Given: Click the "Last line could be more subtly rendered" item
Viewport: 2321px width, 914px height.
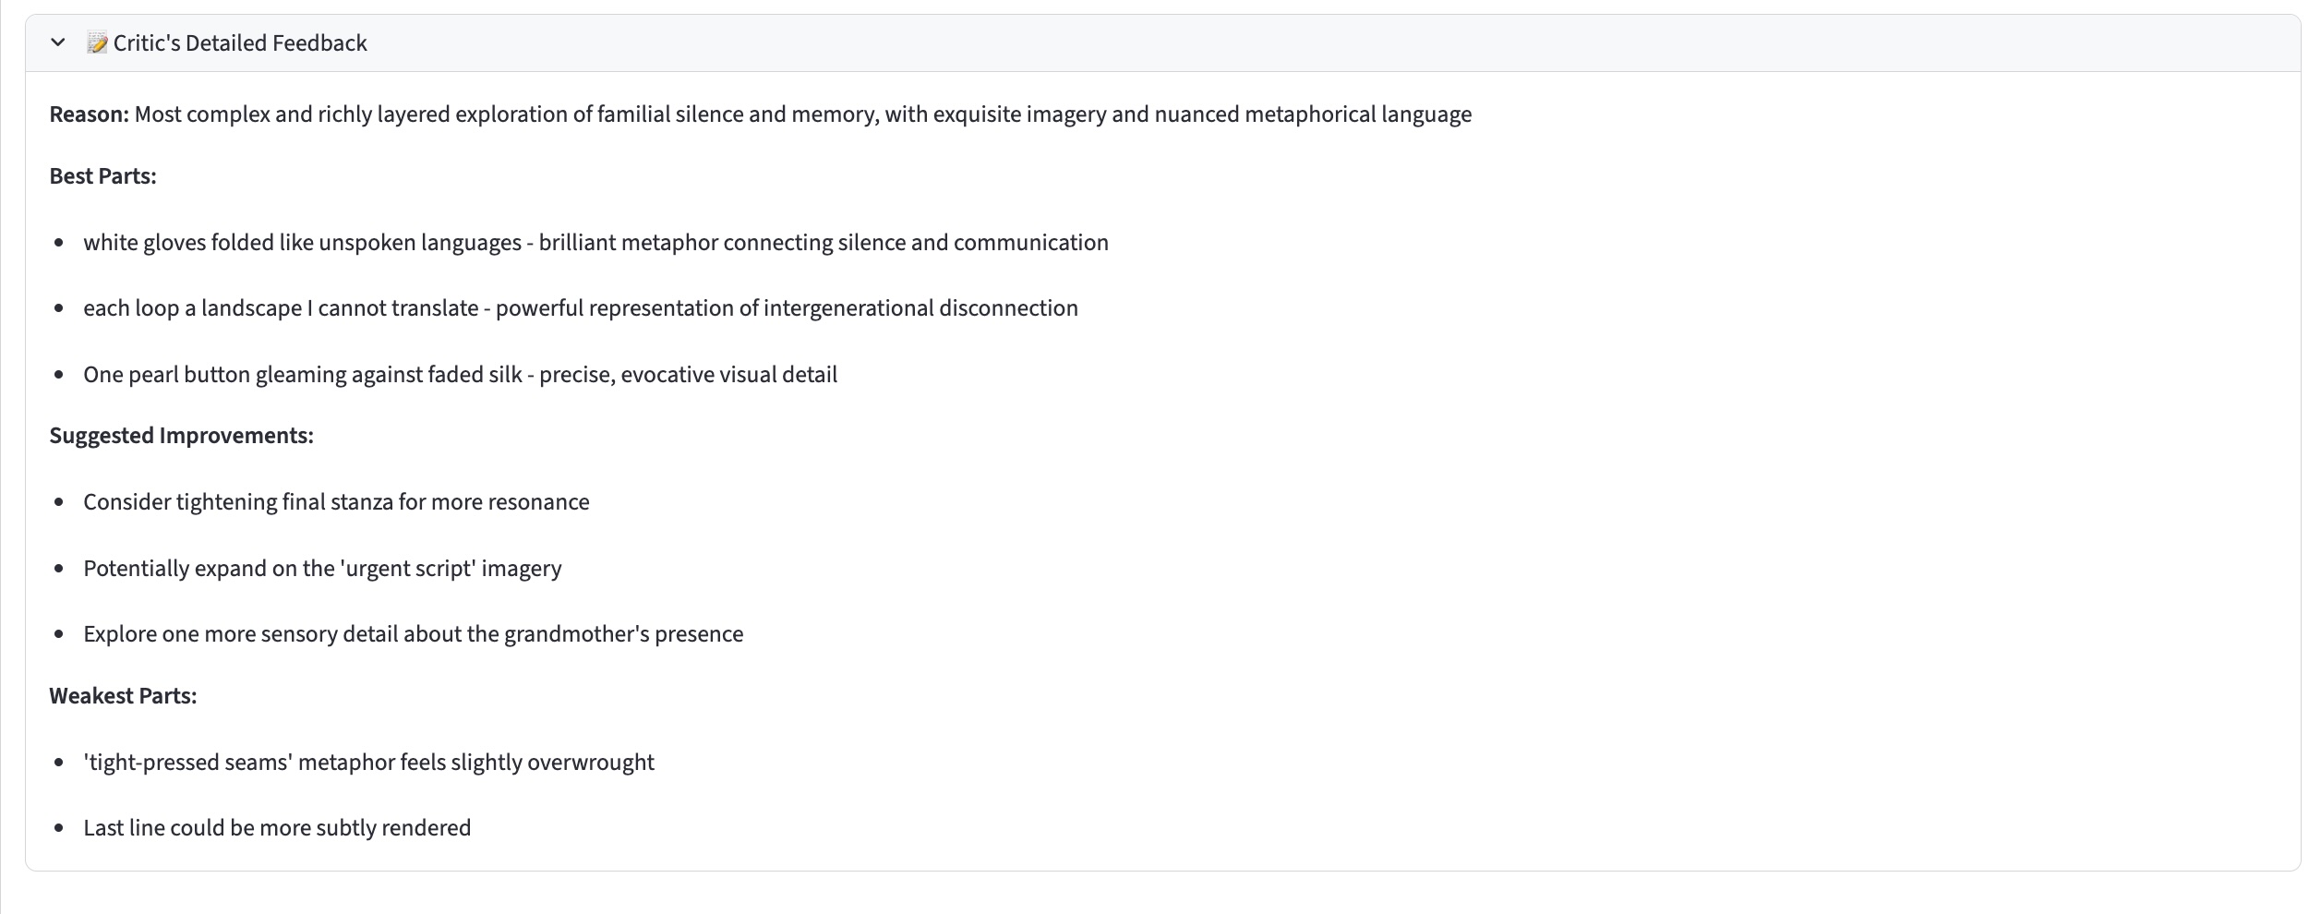Looking at the screenshot, I should (277, 828).
